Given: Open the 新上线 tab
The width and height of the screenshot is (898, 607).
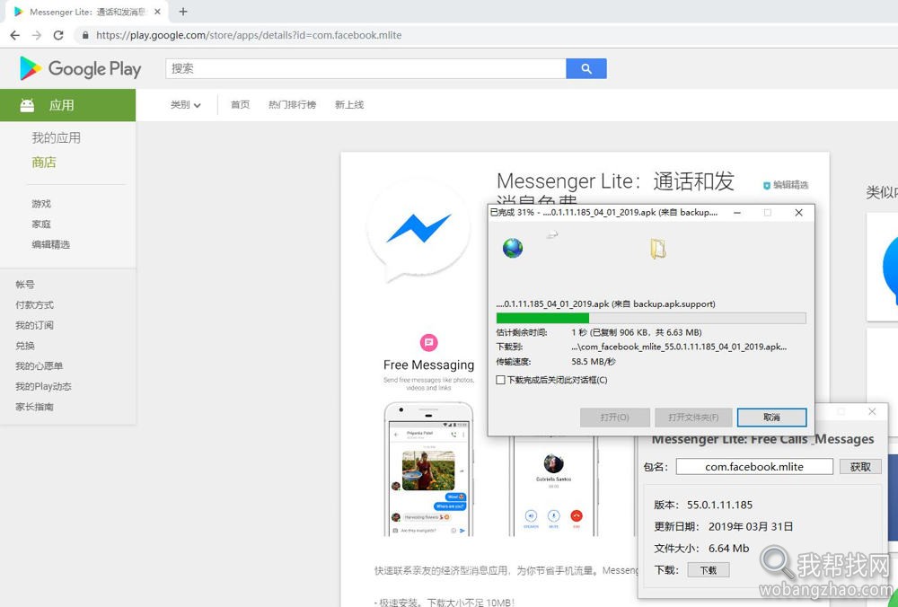Looking at the screenshot, I should pyautogui.click(x=349, y=105).
